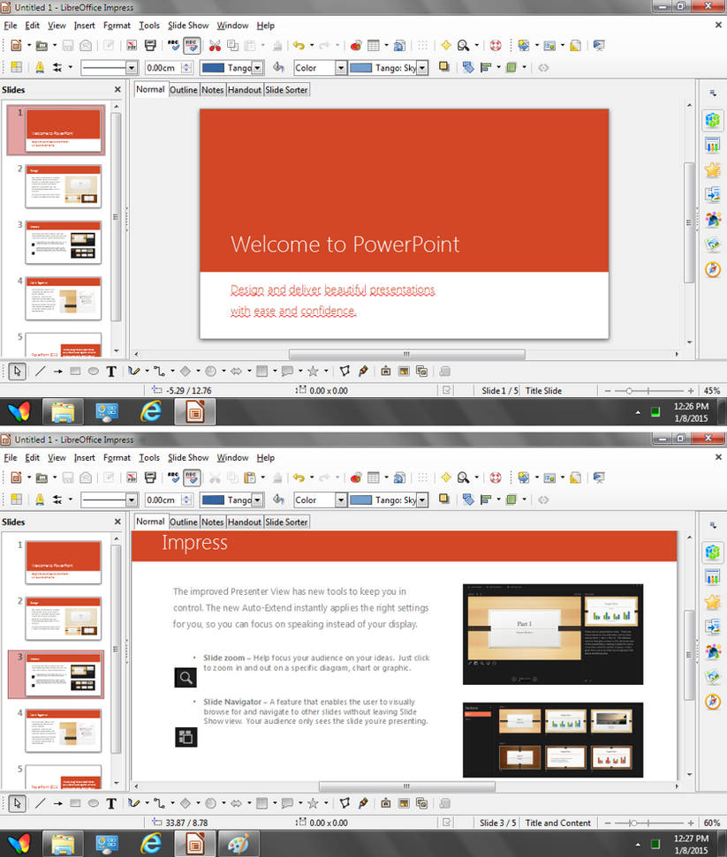Select the Ellipse tool
This screenshot has width=727, height=857.
(91, 372)
